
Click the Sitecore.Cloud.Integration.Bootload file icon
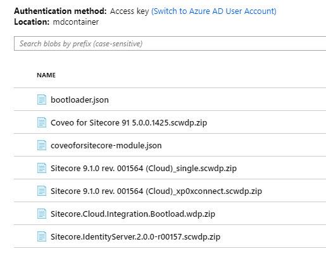pos(42,214)
